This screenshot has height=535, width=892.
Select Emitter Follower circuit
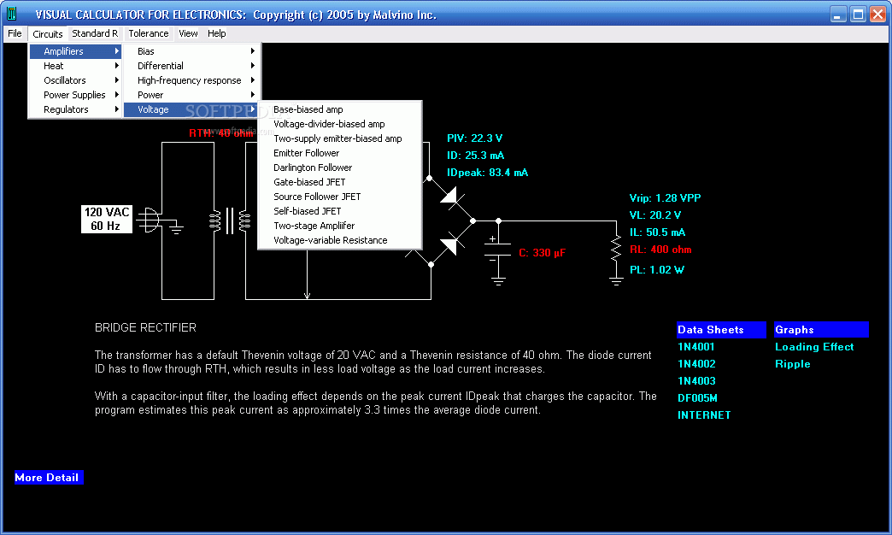(339, 153)
